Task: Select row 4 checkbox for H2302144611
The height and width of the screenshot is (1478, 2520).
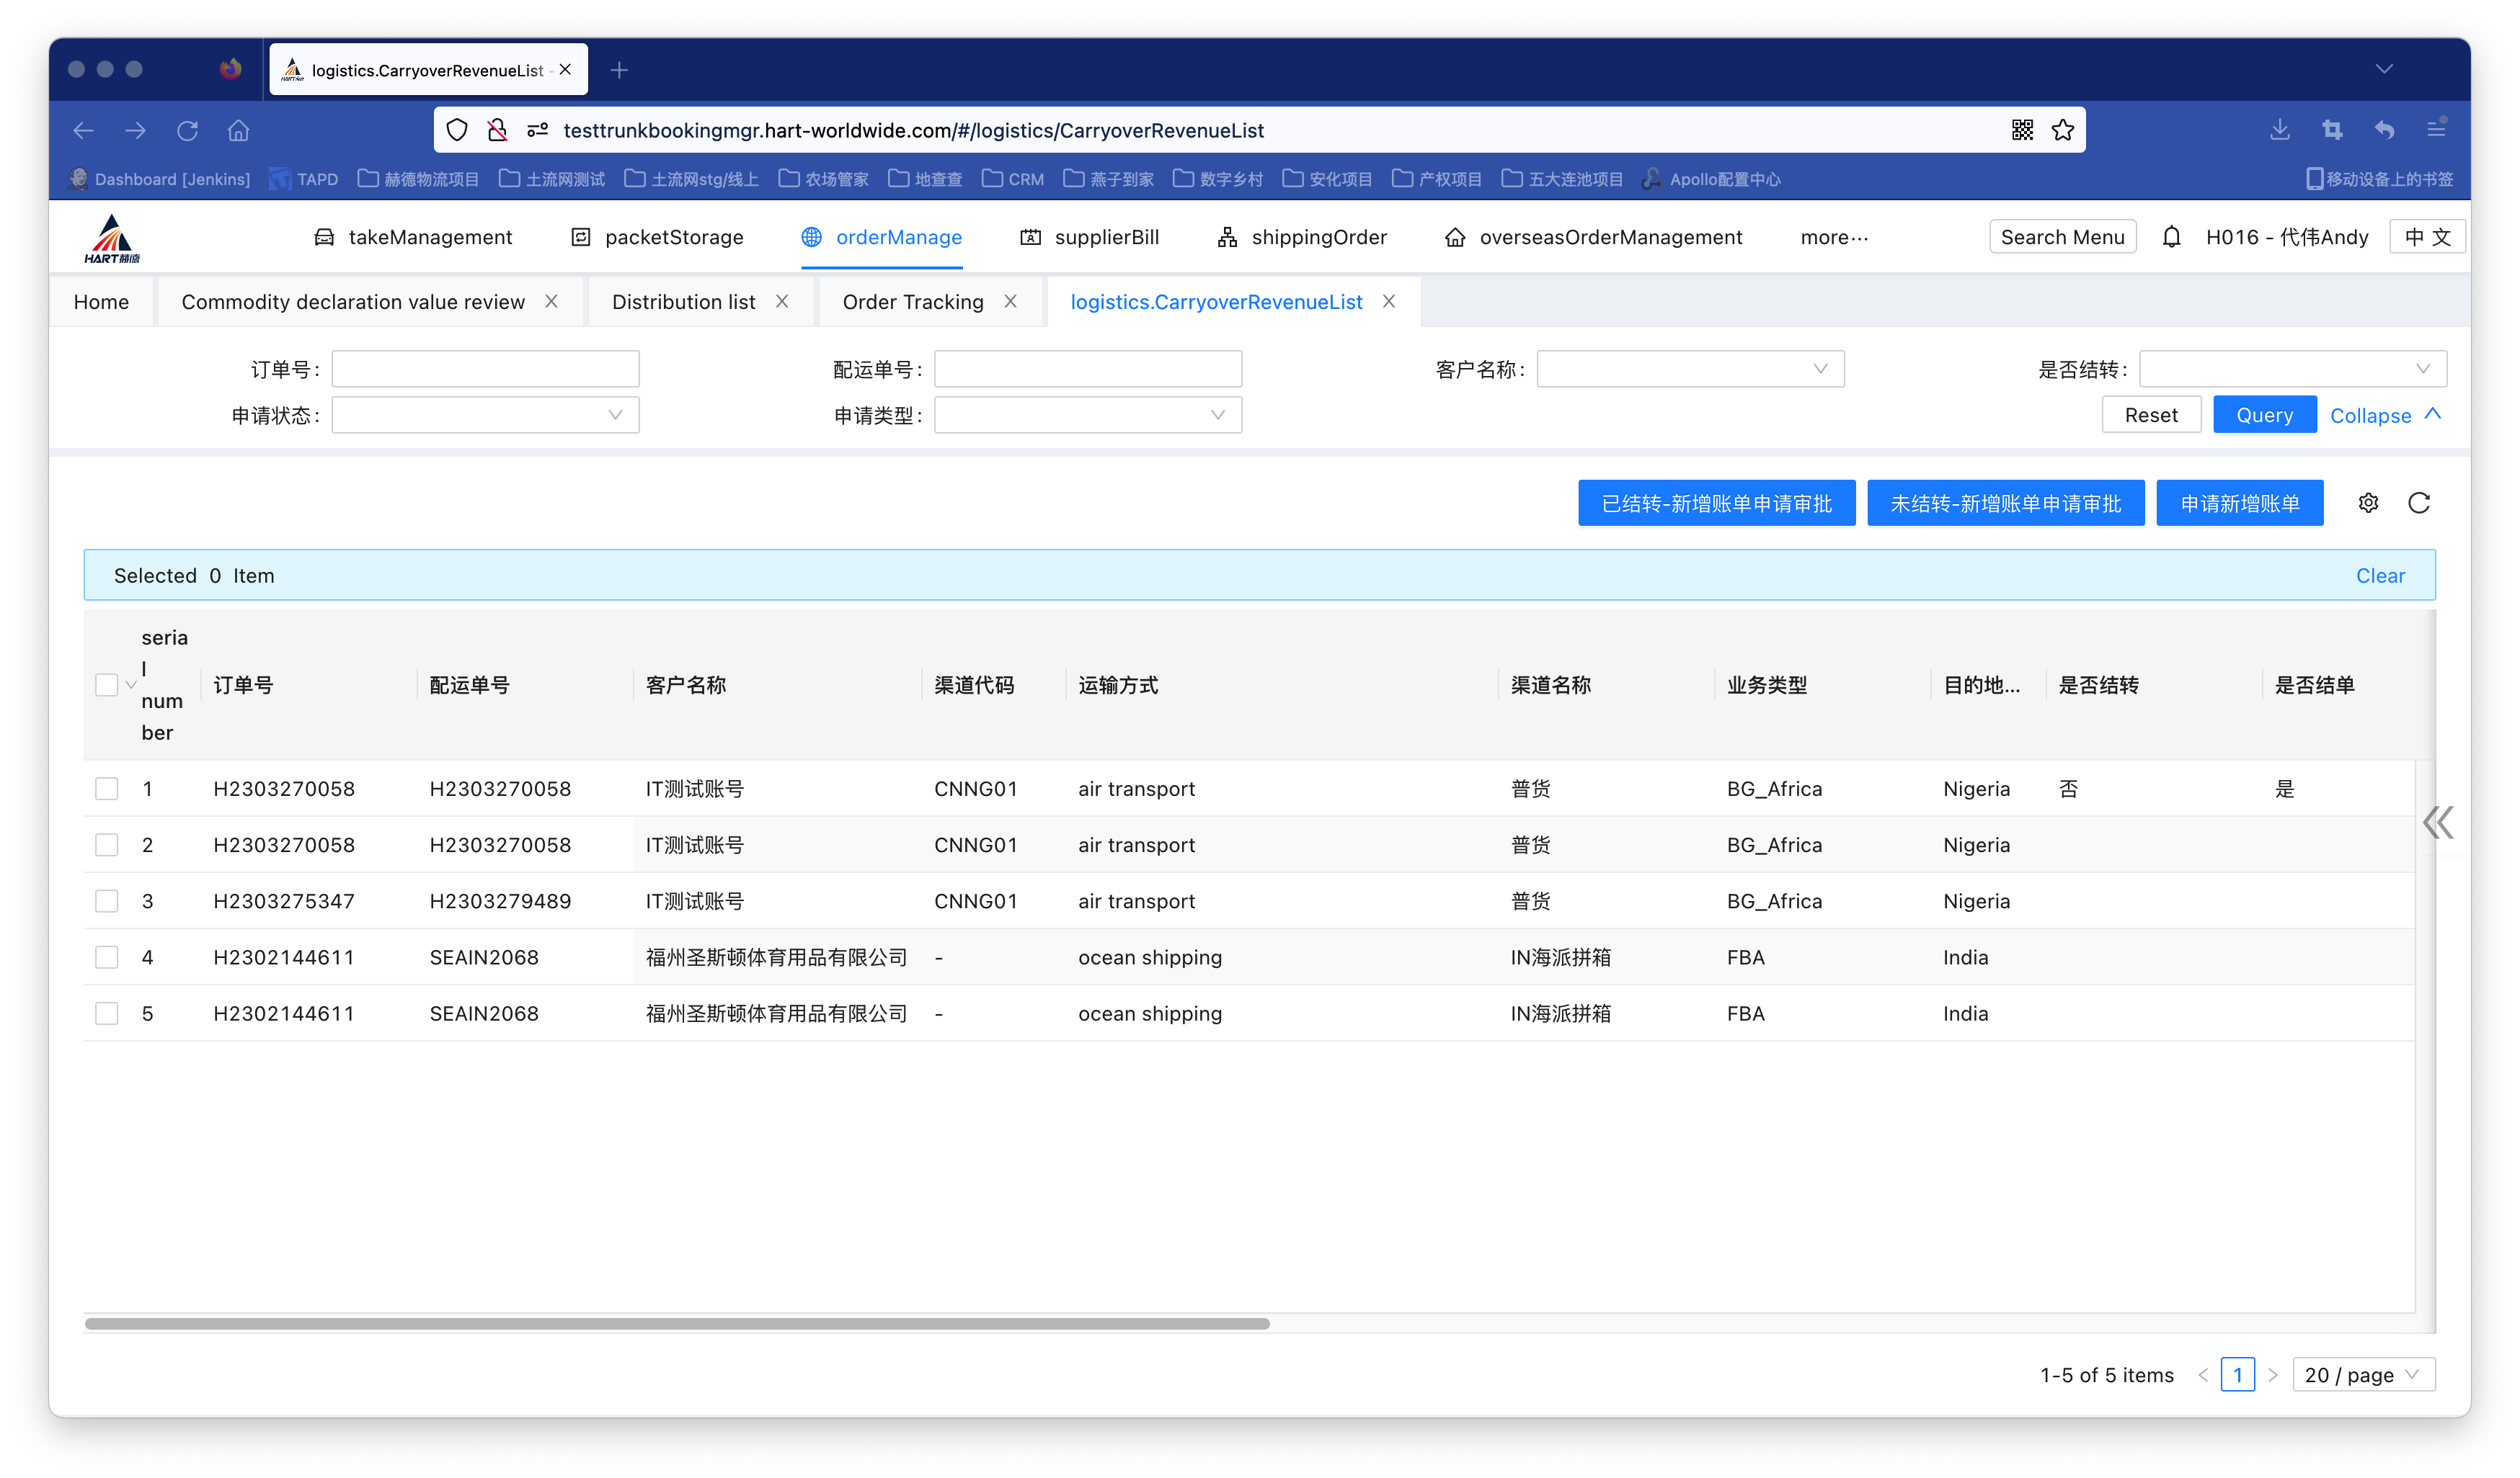Action: coord(107,957)
